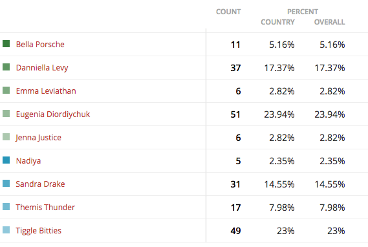Click the count value 51 for Eugenia
The image size is (368, 247).
[235, 114]
